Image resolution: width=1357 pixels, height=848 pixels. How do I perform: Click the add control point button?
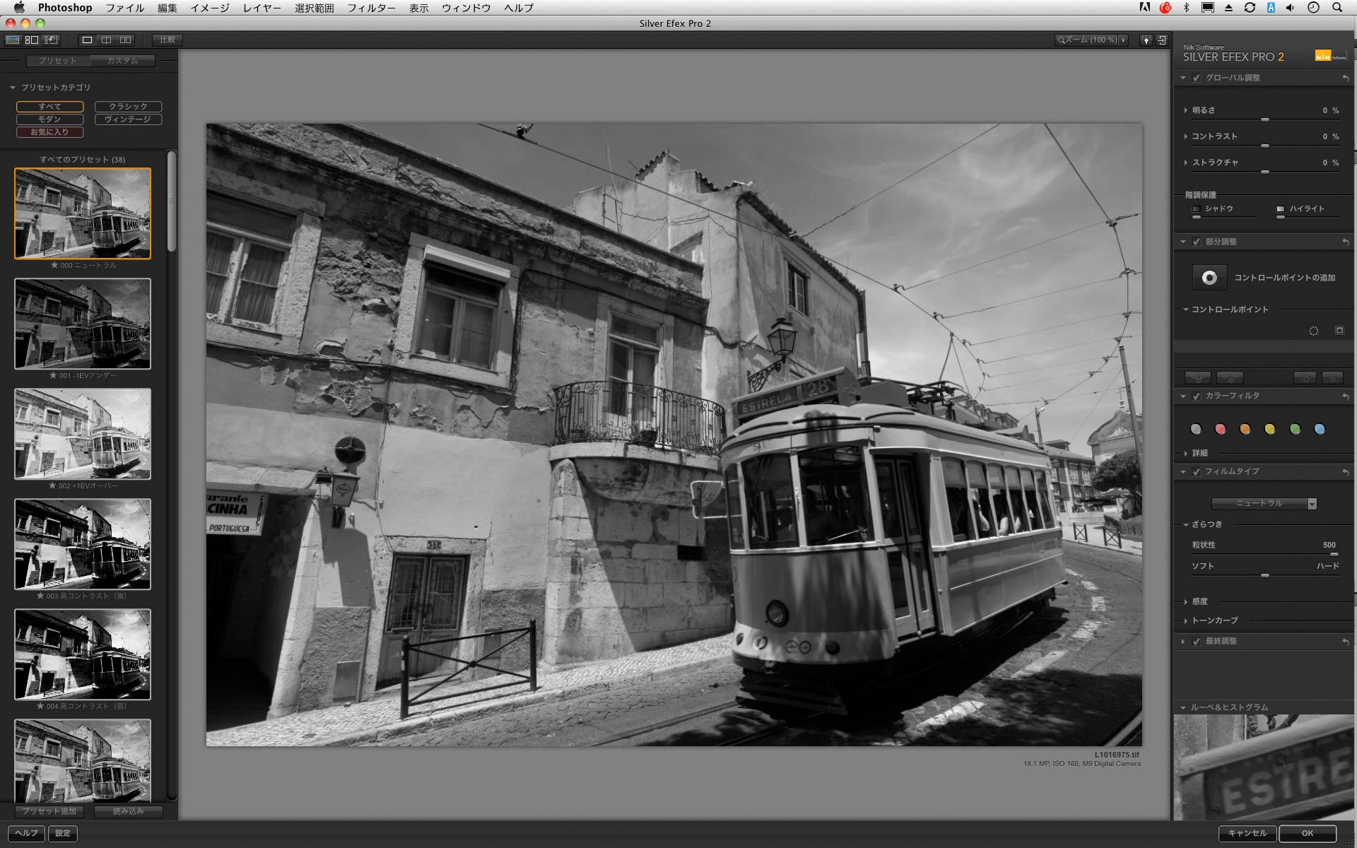pyautogui.click(x=1209, y=277)
